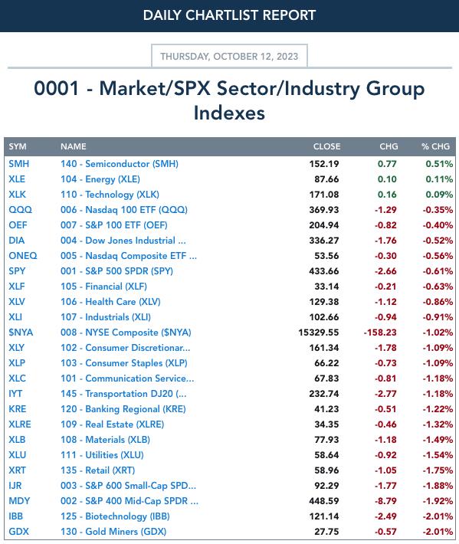Click the $NYA symbol link
459x544 pixels.
(x=21, y=333)
